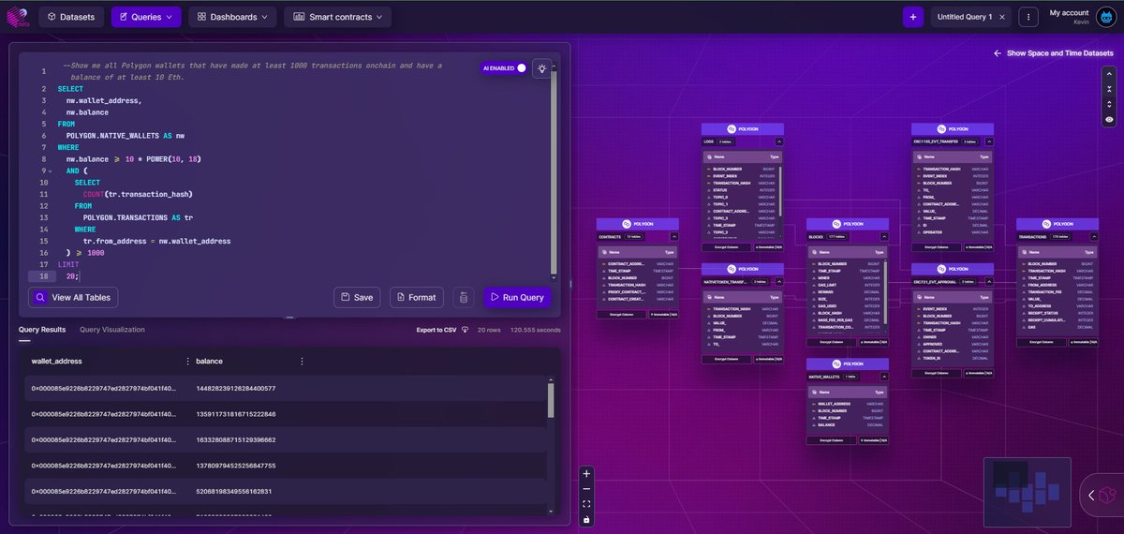Screen dimensions: 1124x534
Task: Click the Space and Time logo icon
Action: (18, 17)
